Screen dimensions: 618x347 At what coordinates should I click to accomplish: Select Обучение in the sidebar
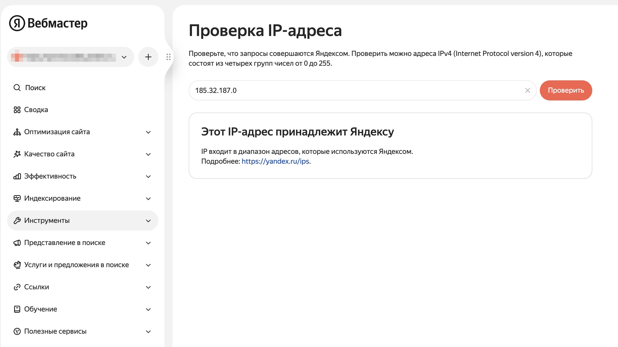(40, 309)
